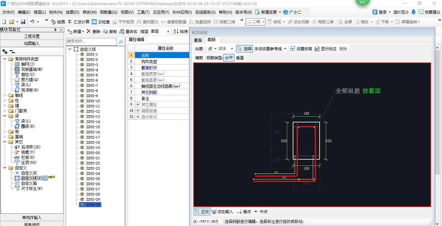Expand the 基础 tree folder
The width and height of the screenshot is (442, 226).
click(x=5, y=137)
